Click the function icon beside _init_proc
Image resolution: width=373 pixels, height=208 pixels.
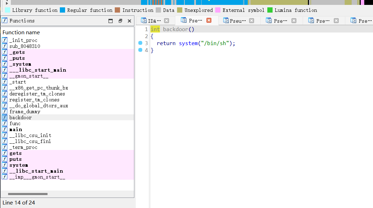(x=5, y=40)
